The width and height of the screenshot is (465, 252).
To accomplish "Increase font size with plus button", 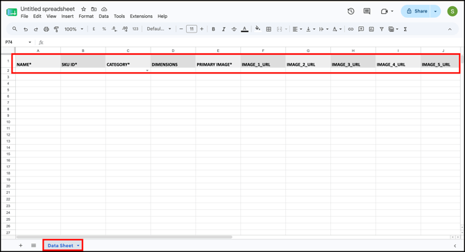I will 202,29.
